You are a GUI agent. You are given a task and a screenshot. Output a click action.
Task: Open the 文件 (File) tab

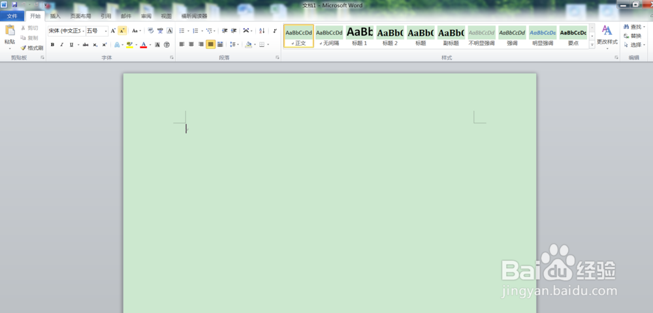pos(12,16)
